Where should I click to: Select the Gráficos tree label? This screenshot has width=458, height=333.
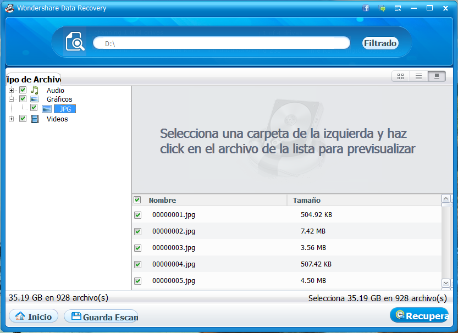pyautogui.click(x=59, y=99)
